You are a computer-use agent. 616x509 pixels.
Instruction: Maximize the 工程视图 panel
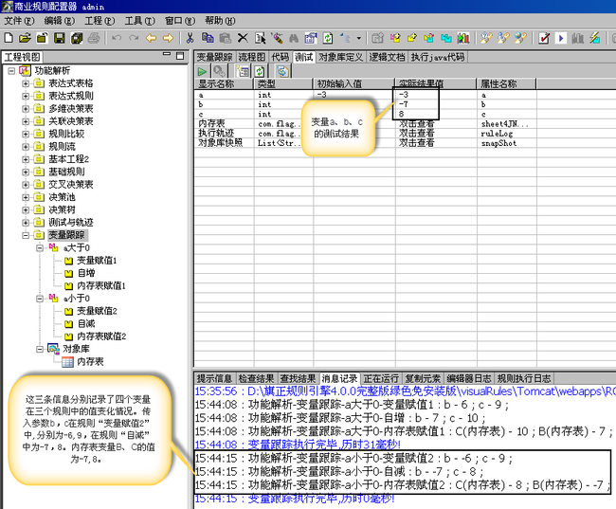pos(180,56)
